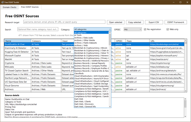The image size is (191, 122).
Task: Click Source details scroll up arrow
Action: click(185, 99)
